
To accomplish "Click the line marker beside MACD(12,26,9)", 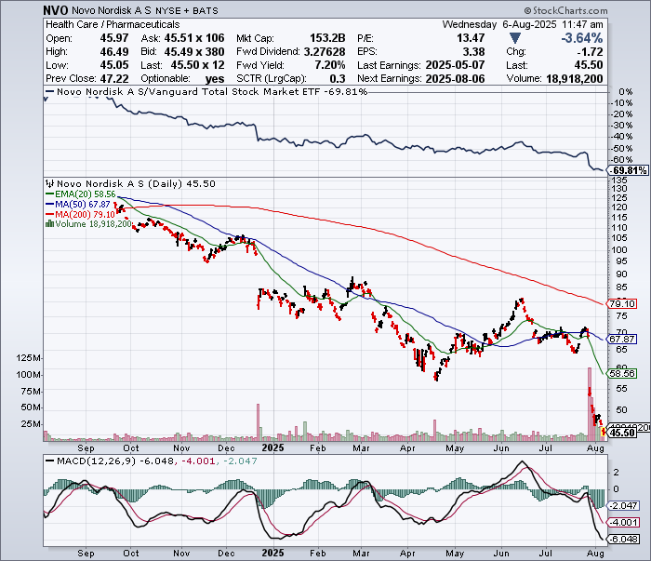I will click(x=48, y=461).
